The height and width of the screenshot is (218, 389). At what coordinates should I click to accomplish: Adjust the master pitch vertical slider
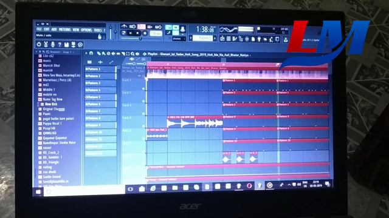(115, 32)
